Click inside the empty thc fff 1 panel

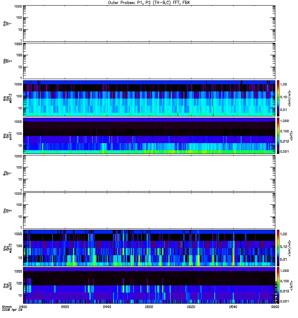pyautogui.click(x=149, y=173)
